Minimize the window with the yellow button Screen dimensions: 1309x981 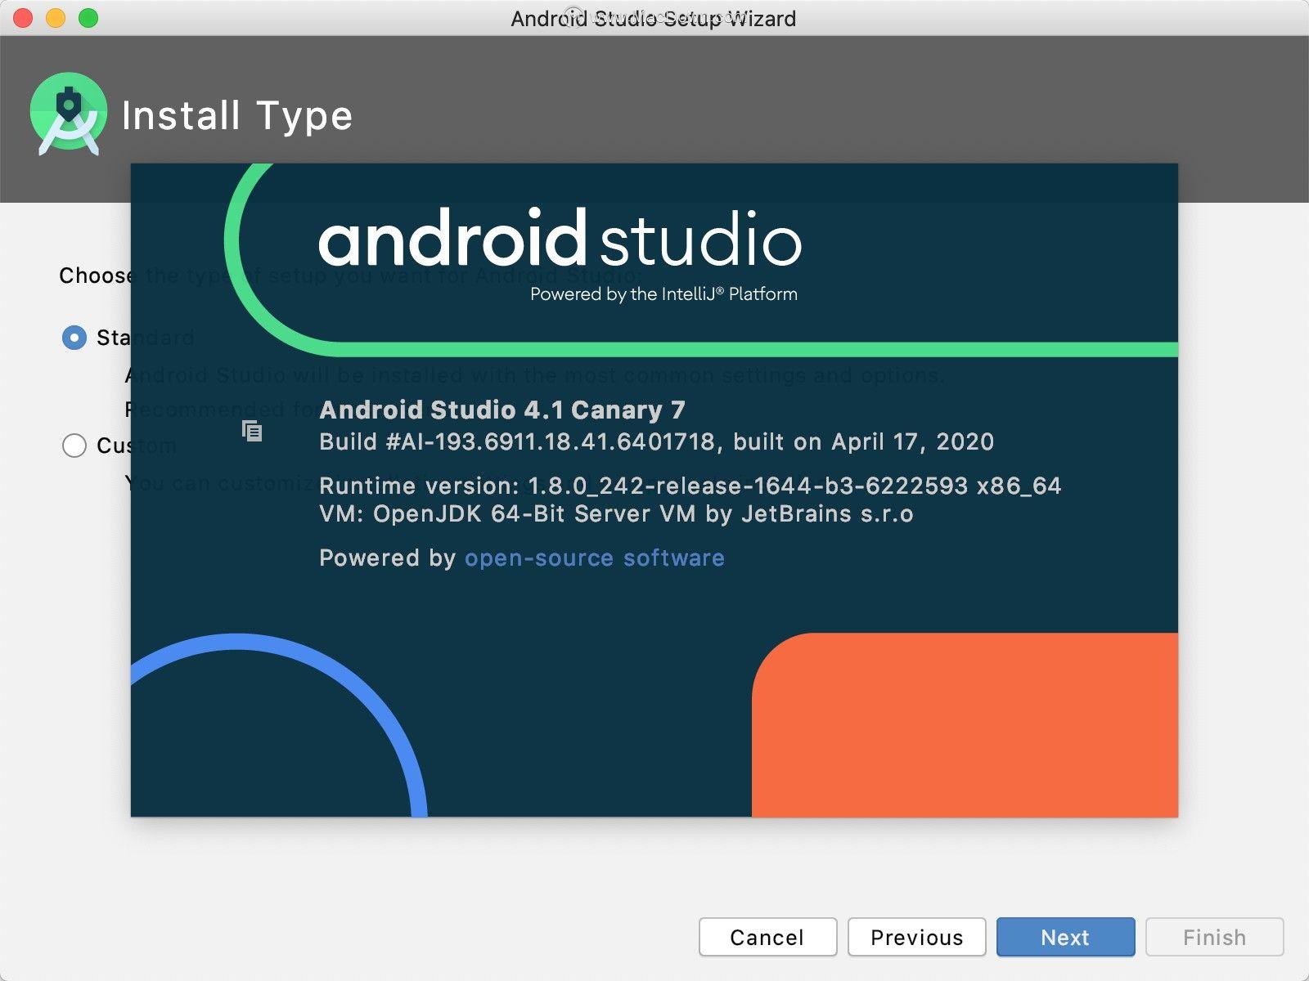coord(56,18)
